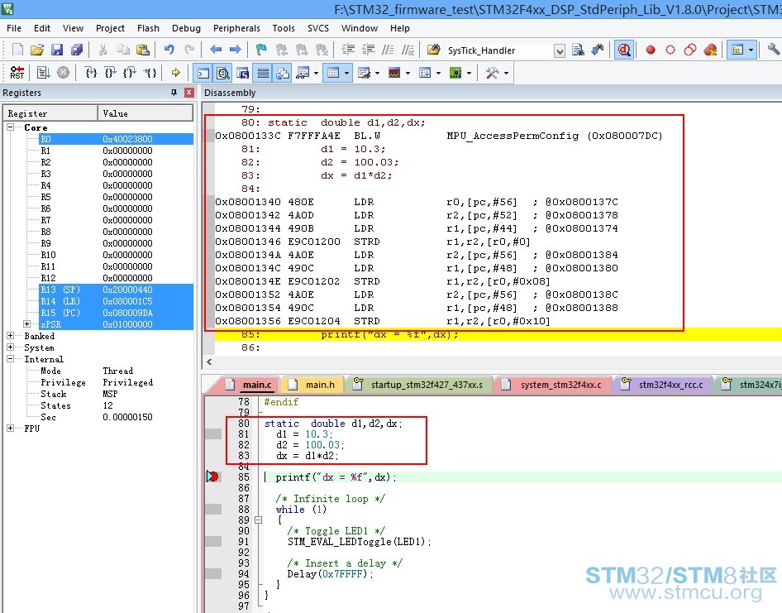This screenshot has height=613, width=782.
Task: Save the current file
Action: (57, 50)
